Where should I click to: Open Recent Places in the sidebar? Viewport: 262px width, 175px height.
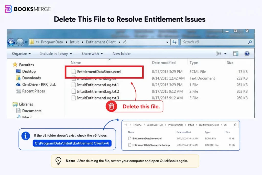[x=34, y=91]
